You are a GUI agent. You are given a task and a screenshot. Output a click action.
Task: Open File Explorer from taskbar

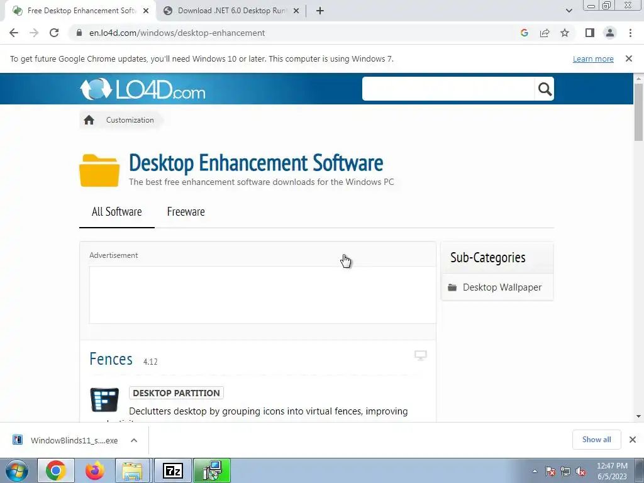click(x=133, y=470)
